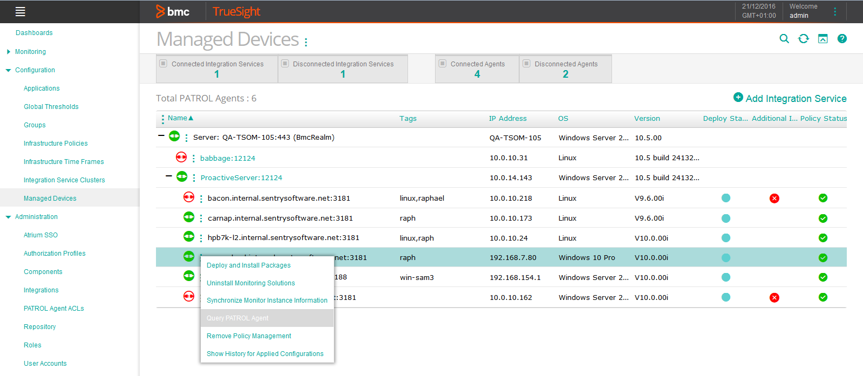The width and height of the screenshot is (863, 376).
Task: Collapse the QA-TSOM-105 server tree node
Action: click(161, 135)
